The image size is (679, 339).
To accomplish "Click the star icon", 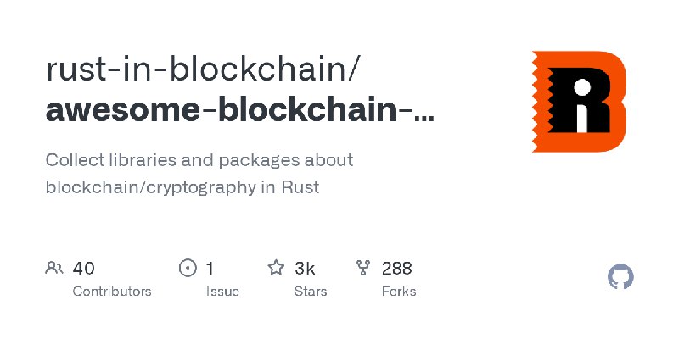I will pyautogui.click(x=276, y=269).
